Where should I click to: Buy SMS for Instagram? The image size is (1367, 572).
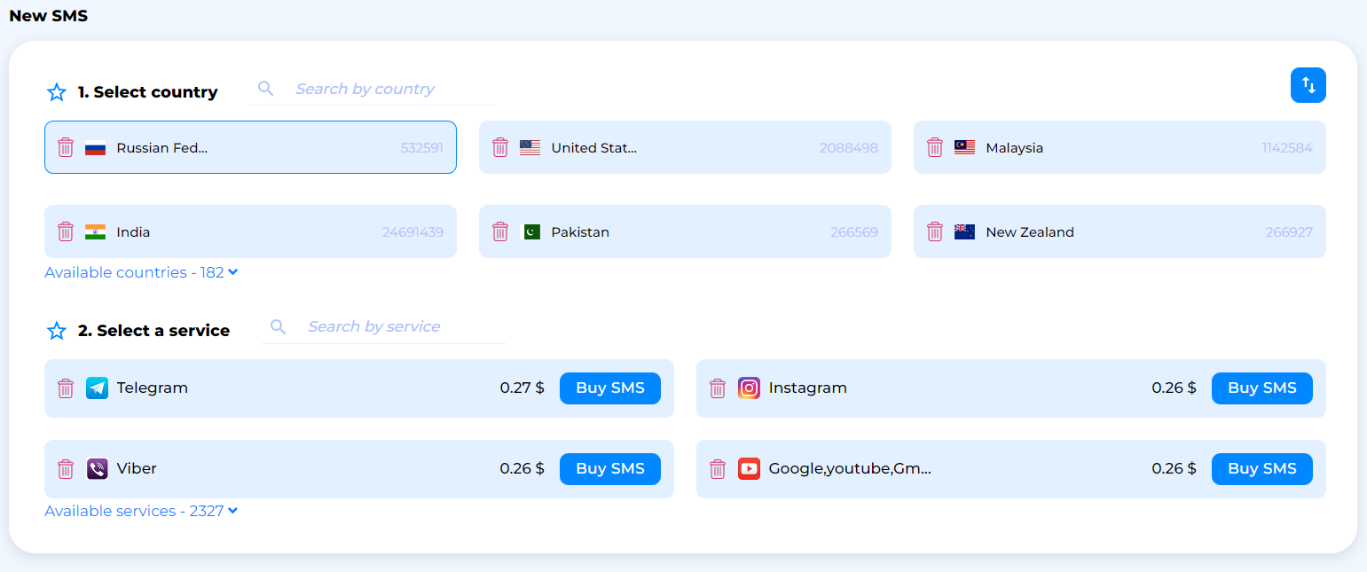pyautogui.click(x=1262, y=388)
